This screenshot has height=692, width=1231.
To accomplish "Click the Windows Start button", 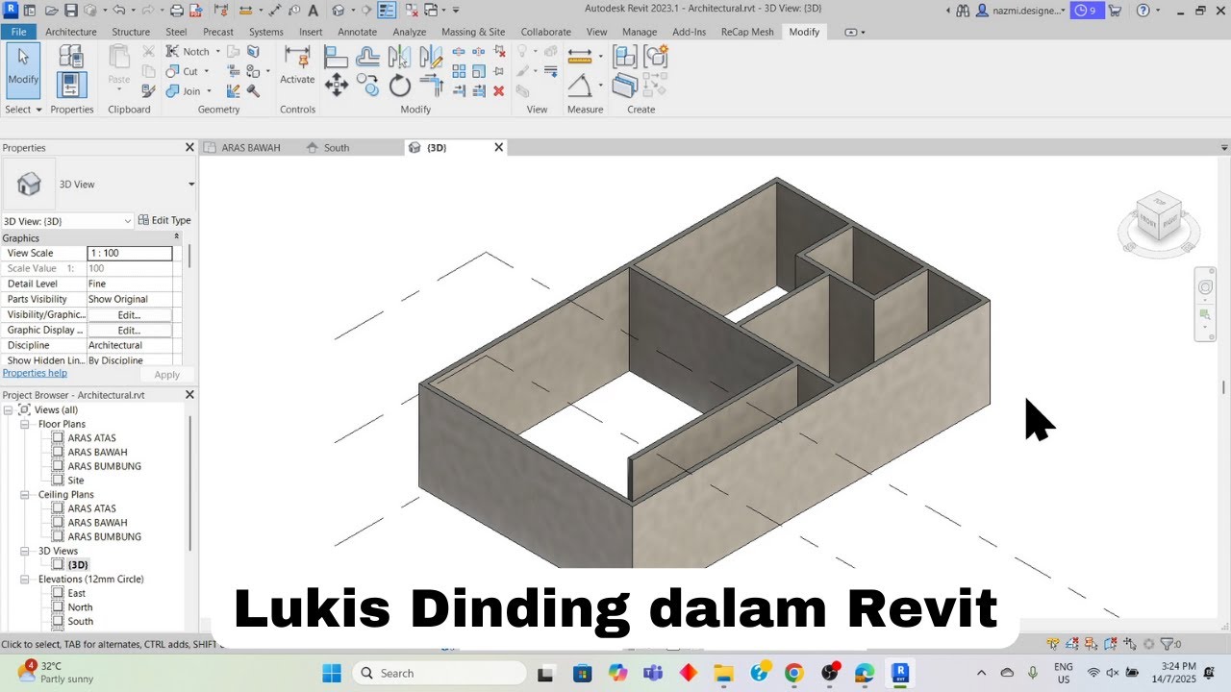I will tap(331, 673).
